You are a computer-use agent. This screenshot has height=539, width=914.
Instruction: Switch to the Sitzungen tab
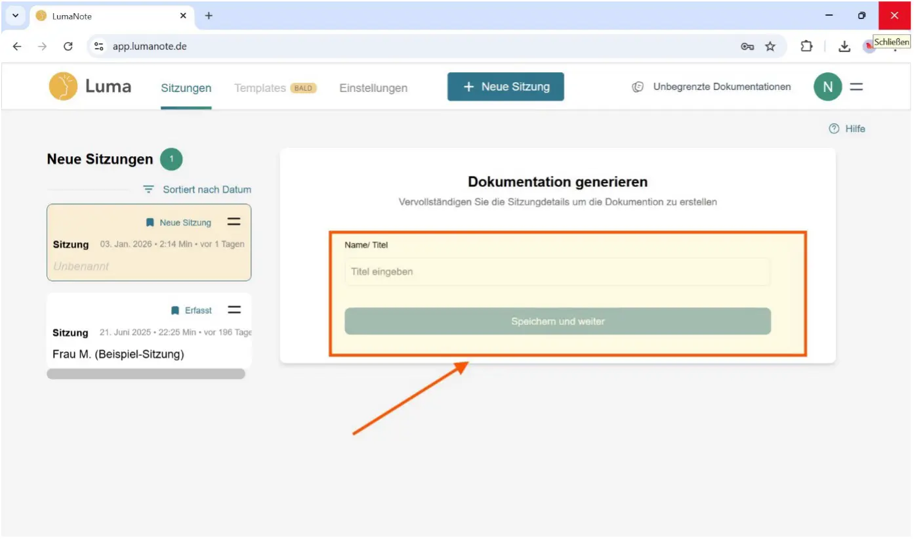click(186, 88)
